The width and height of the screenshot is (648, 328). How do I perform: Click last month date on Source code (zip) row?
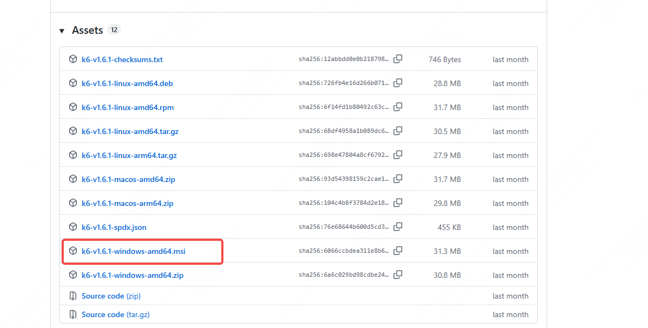coord(510,296)
